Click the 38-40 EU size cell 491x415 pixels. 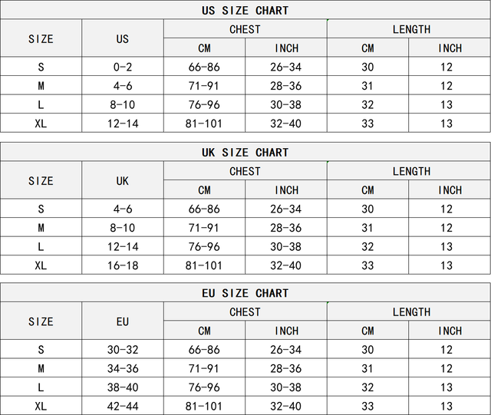[123, 387]
